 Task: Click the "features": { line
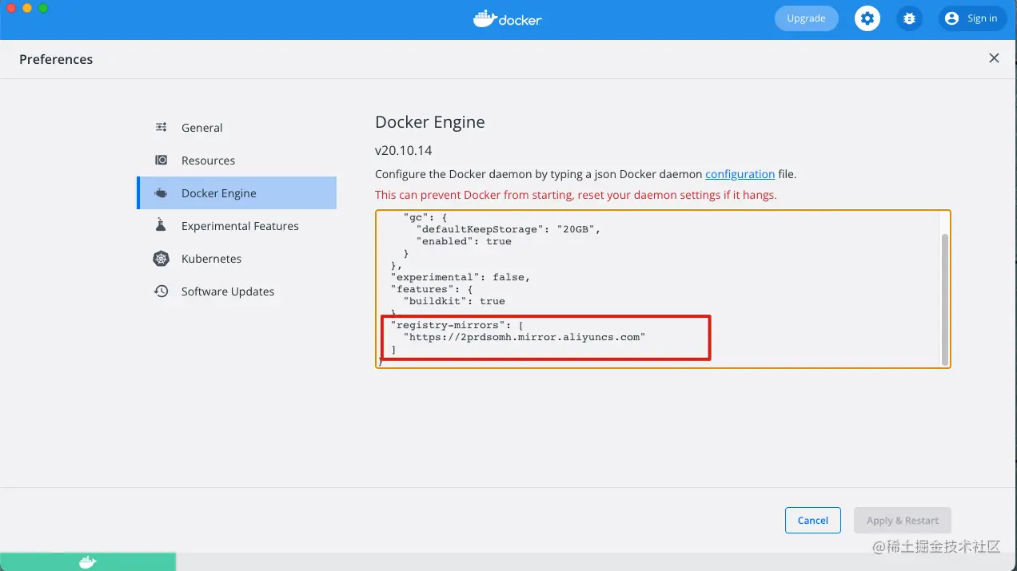tap(432, 289)
